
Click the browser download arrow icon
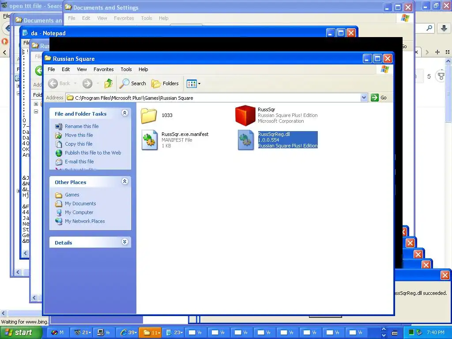coord(444,28)
